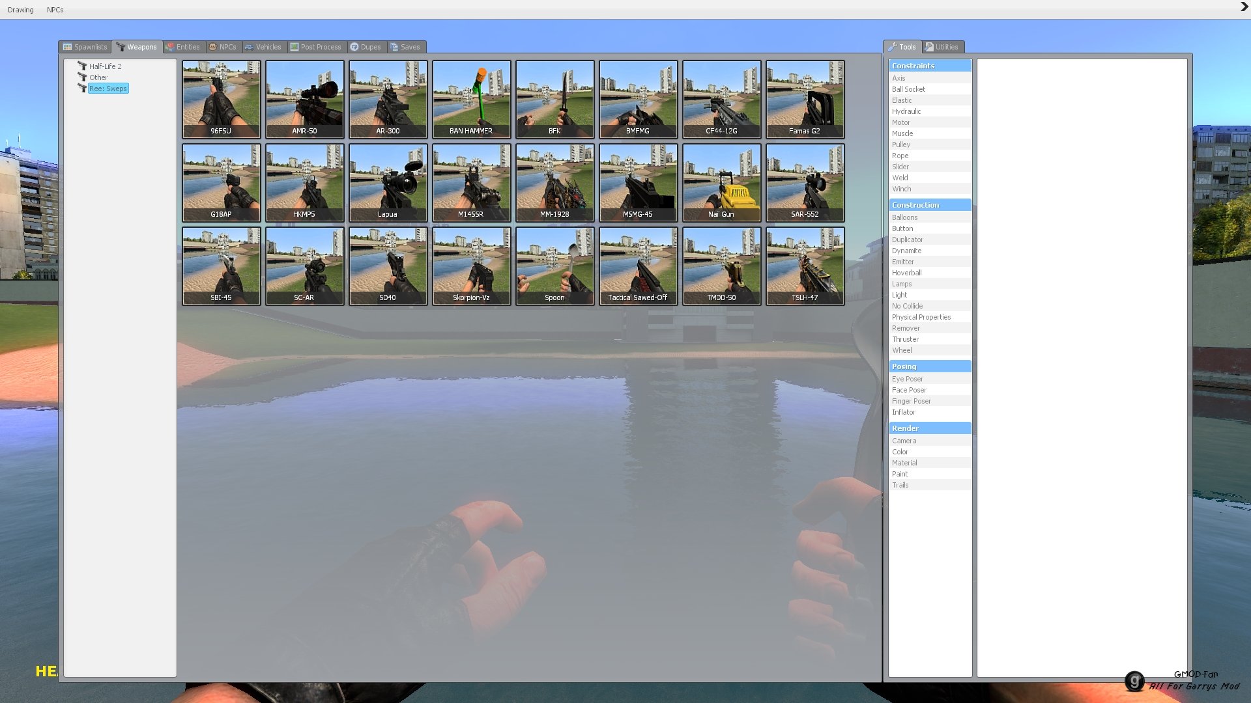Viewport: 1251px width, 703px height.
Task: Open the Entities tab
Action: coord(183,47)
